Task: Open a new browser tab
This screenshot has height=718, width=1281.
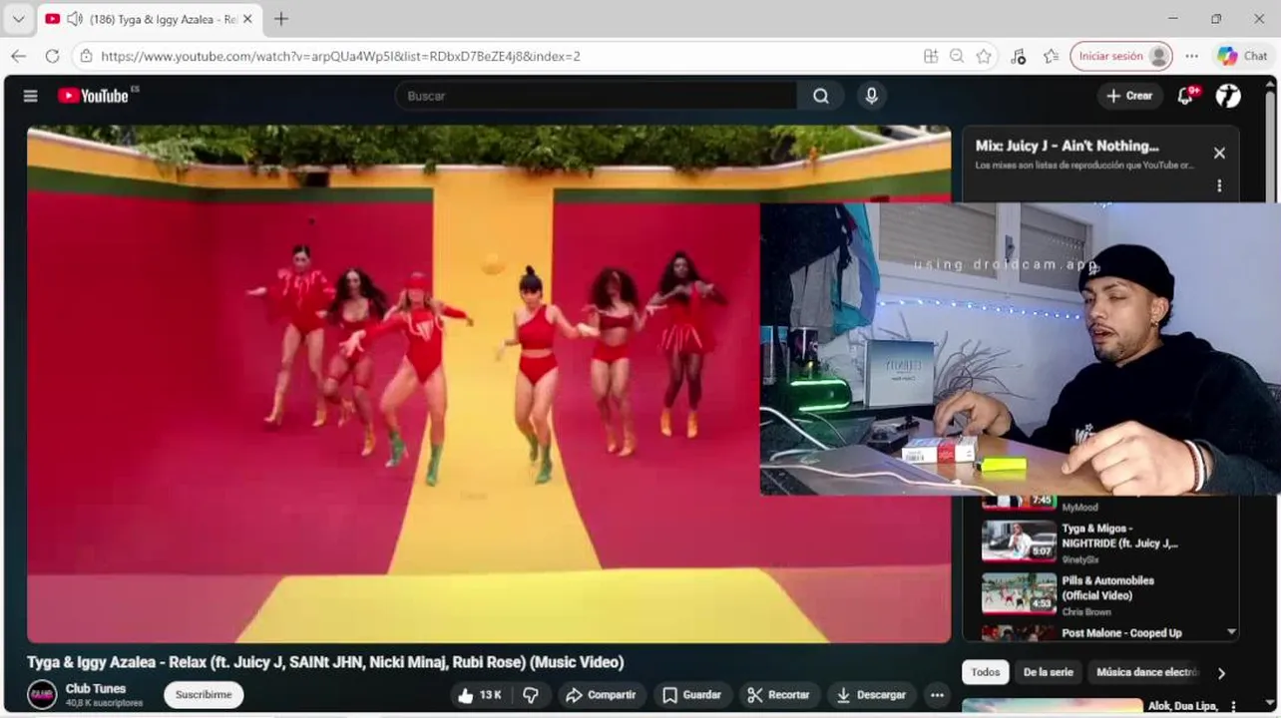Action: [281, 19]
